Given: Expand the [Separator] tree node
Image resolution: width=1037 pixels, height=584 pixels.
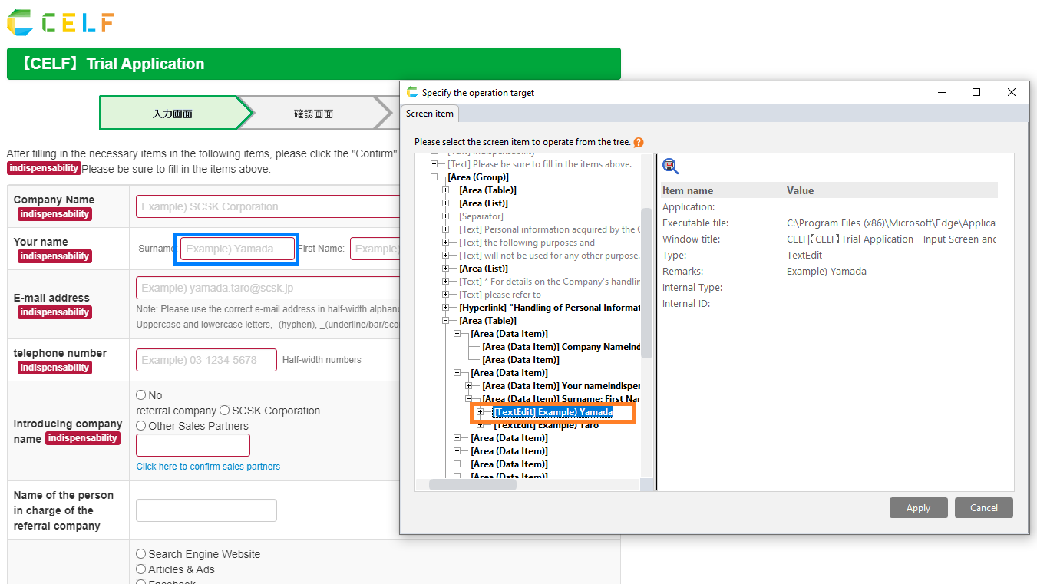Looking at the screenshot, I should coord(446,216).
